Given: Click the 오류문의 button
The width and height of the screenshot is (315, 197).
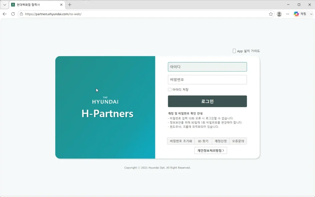Looking at the screenshot, I should point(238,141).
